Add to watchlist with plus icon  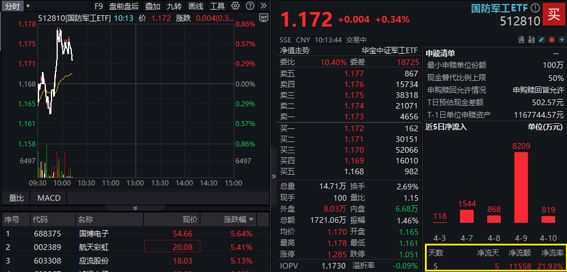[x=561, y=40]
